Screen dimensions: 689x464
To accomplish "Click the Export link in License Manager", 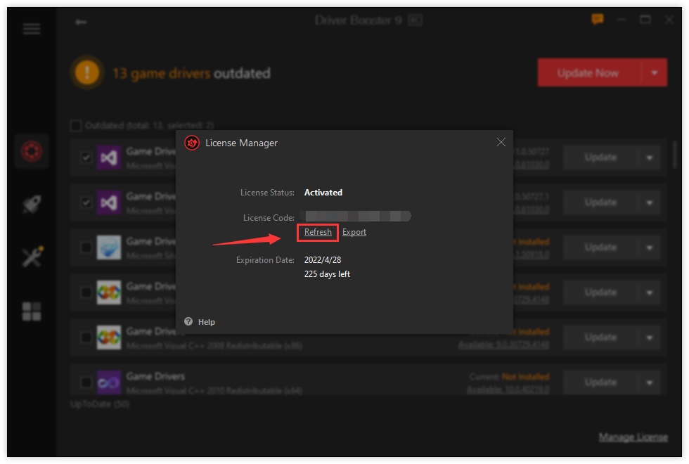I will [354, 232].
